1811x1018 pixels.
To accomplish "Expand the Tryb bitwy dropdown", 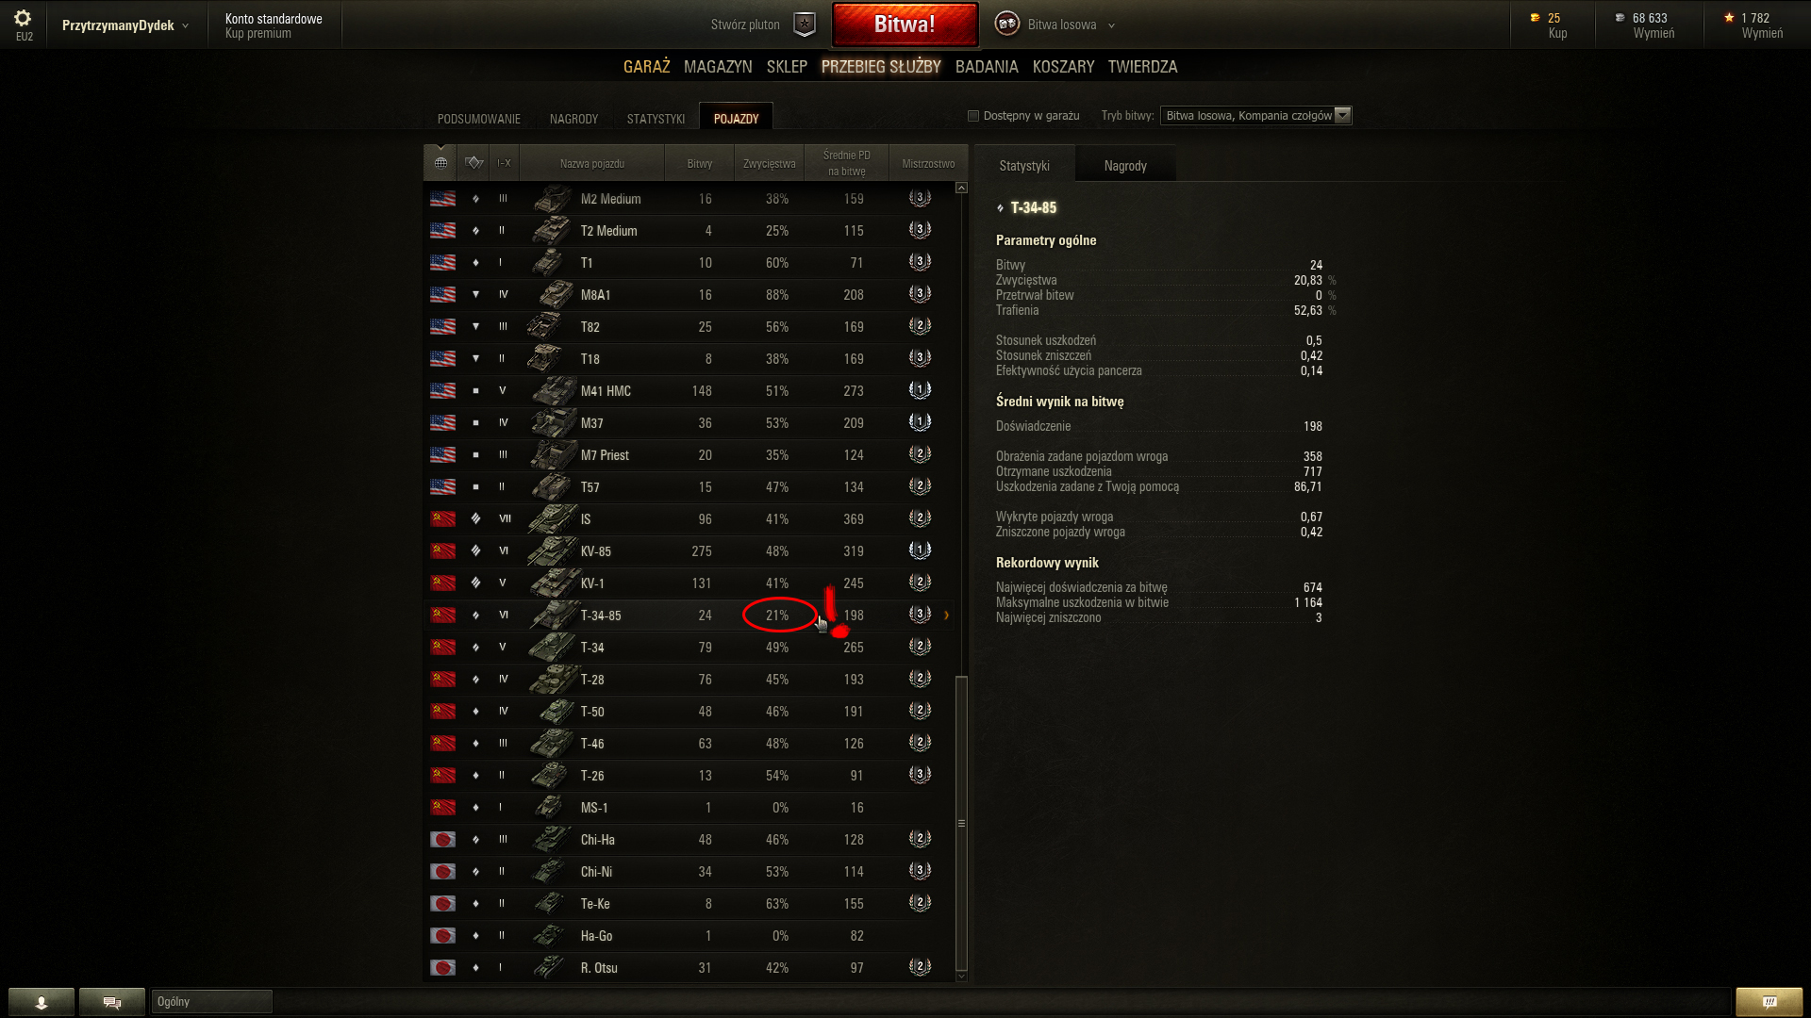I will click(1255, 116).
